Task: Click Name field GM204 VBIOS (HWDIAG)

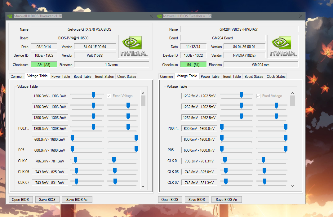Action: tap(239, 29)
